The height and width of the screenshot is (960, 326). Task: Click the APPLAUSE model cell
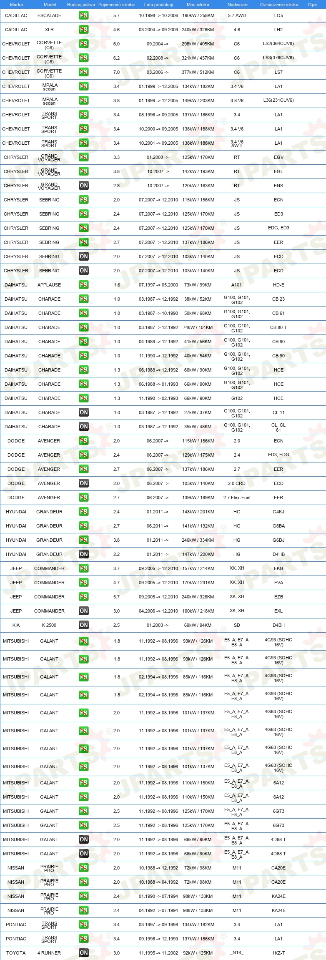click(x=49, y=285)
